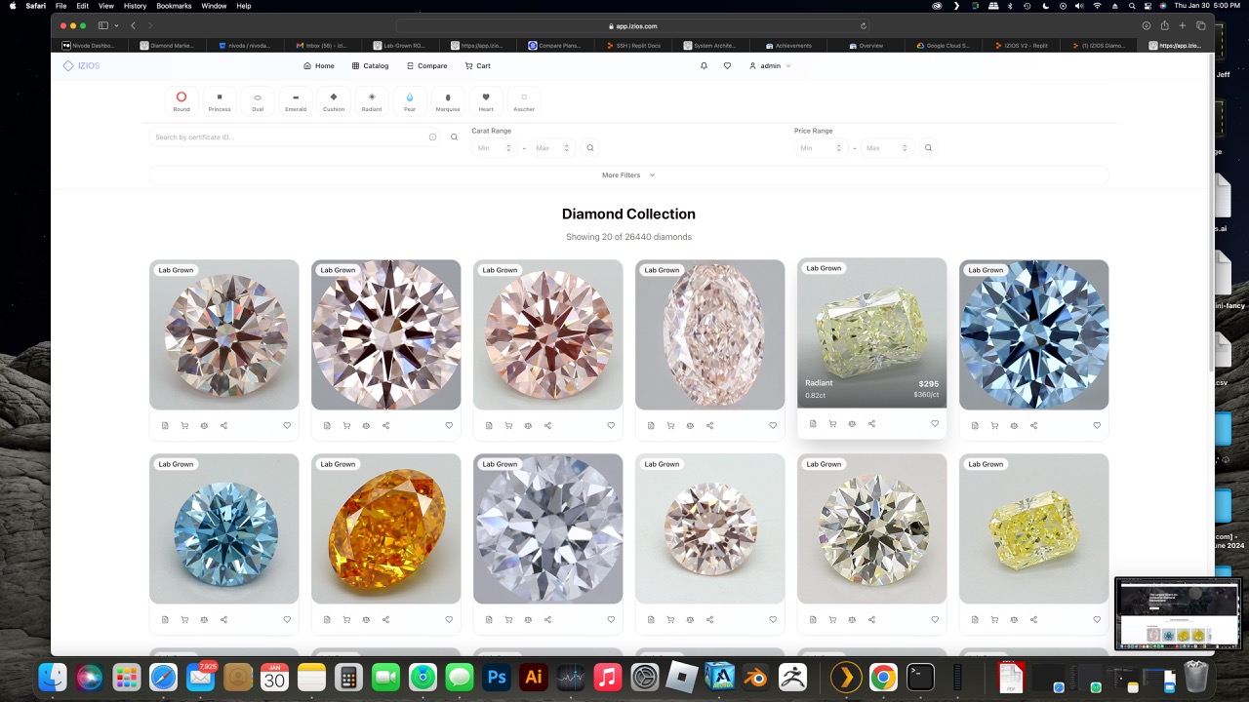The height and width of the screenshot is (702, 1249).
Task: Favorite the orange oval diamond
Action: point(449,619)
